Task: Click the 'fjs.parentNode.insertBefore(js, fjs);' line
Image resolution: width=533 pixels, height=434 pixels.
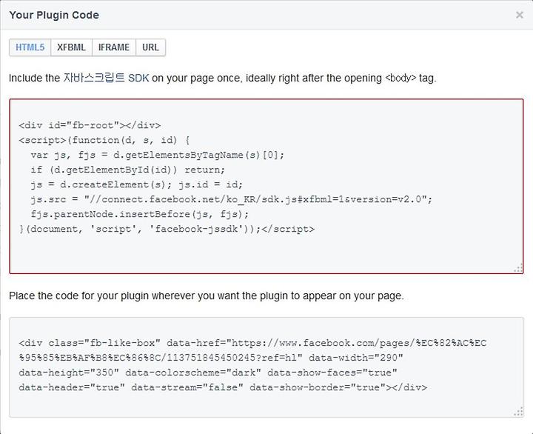Action: [140, 214]
